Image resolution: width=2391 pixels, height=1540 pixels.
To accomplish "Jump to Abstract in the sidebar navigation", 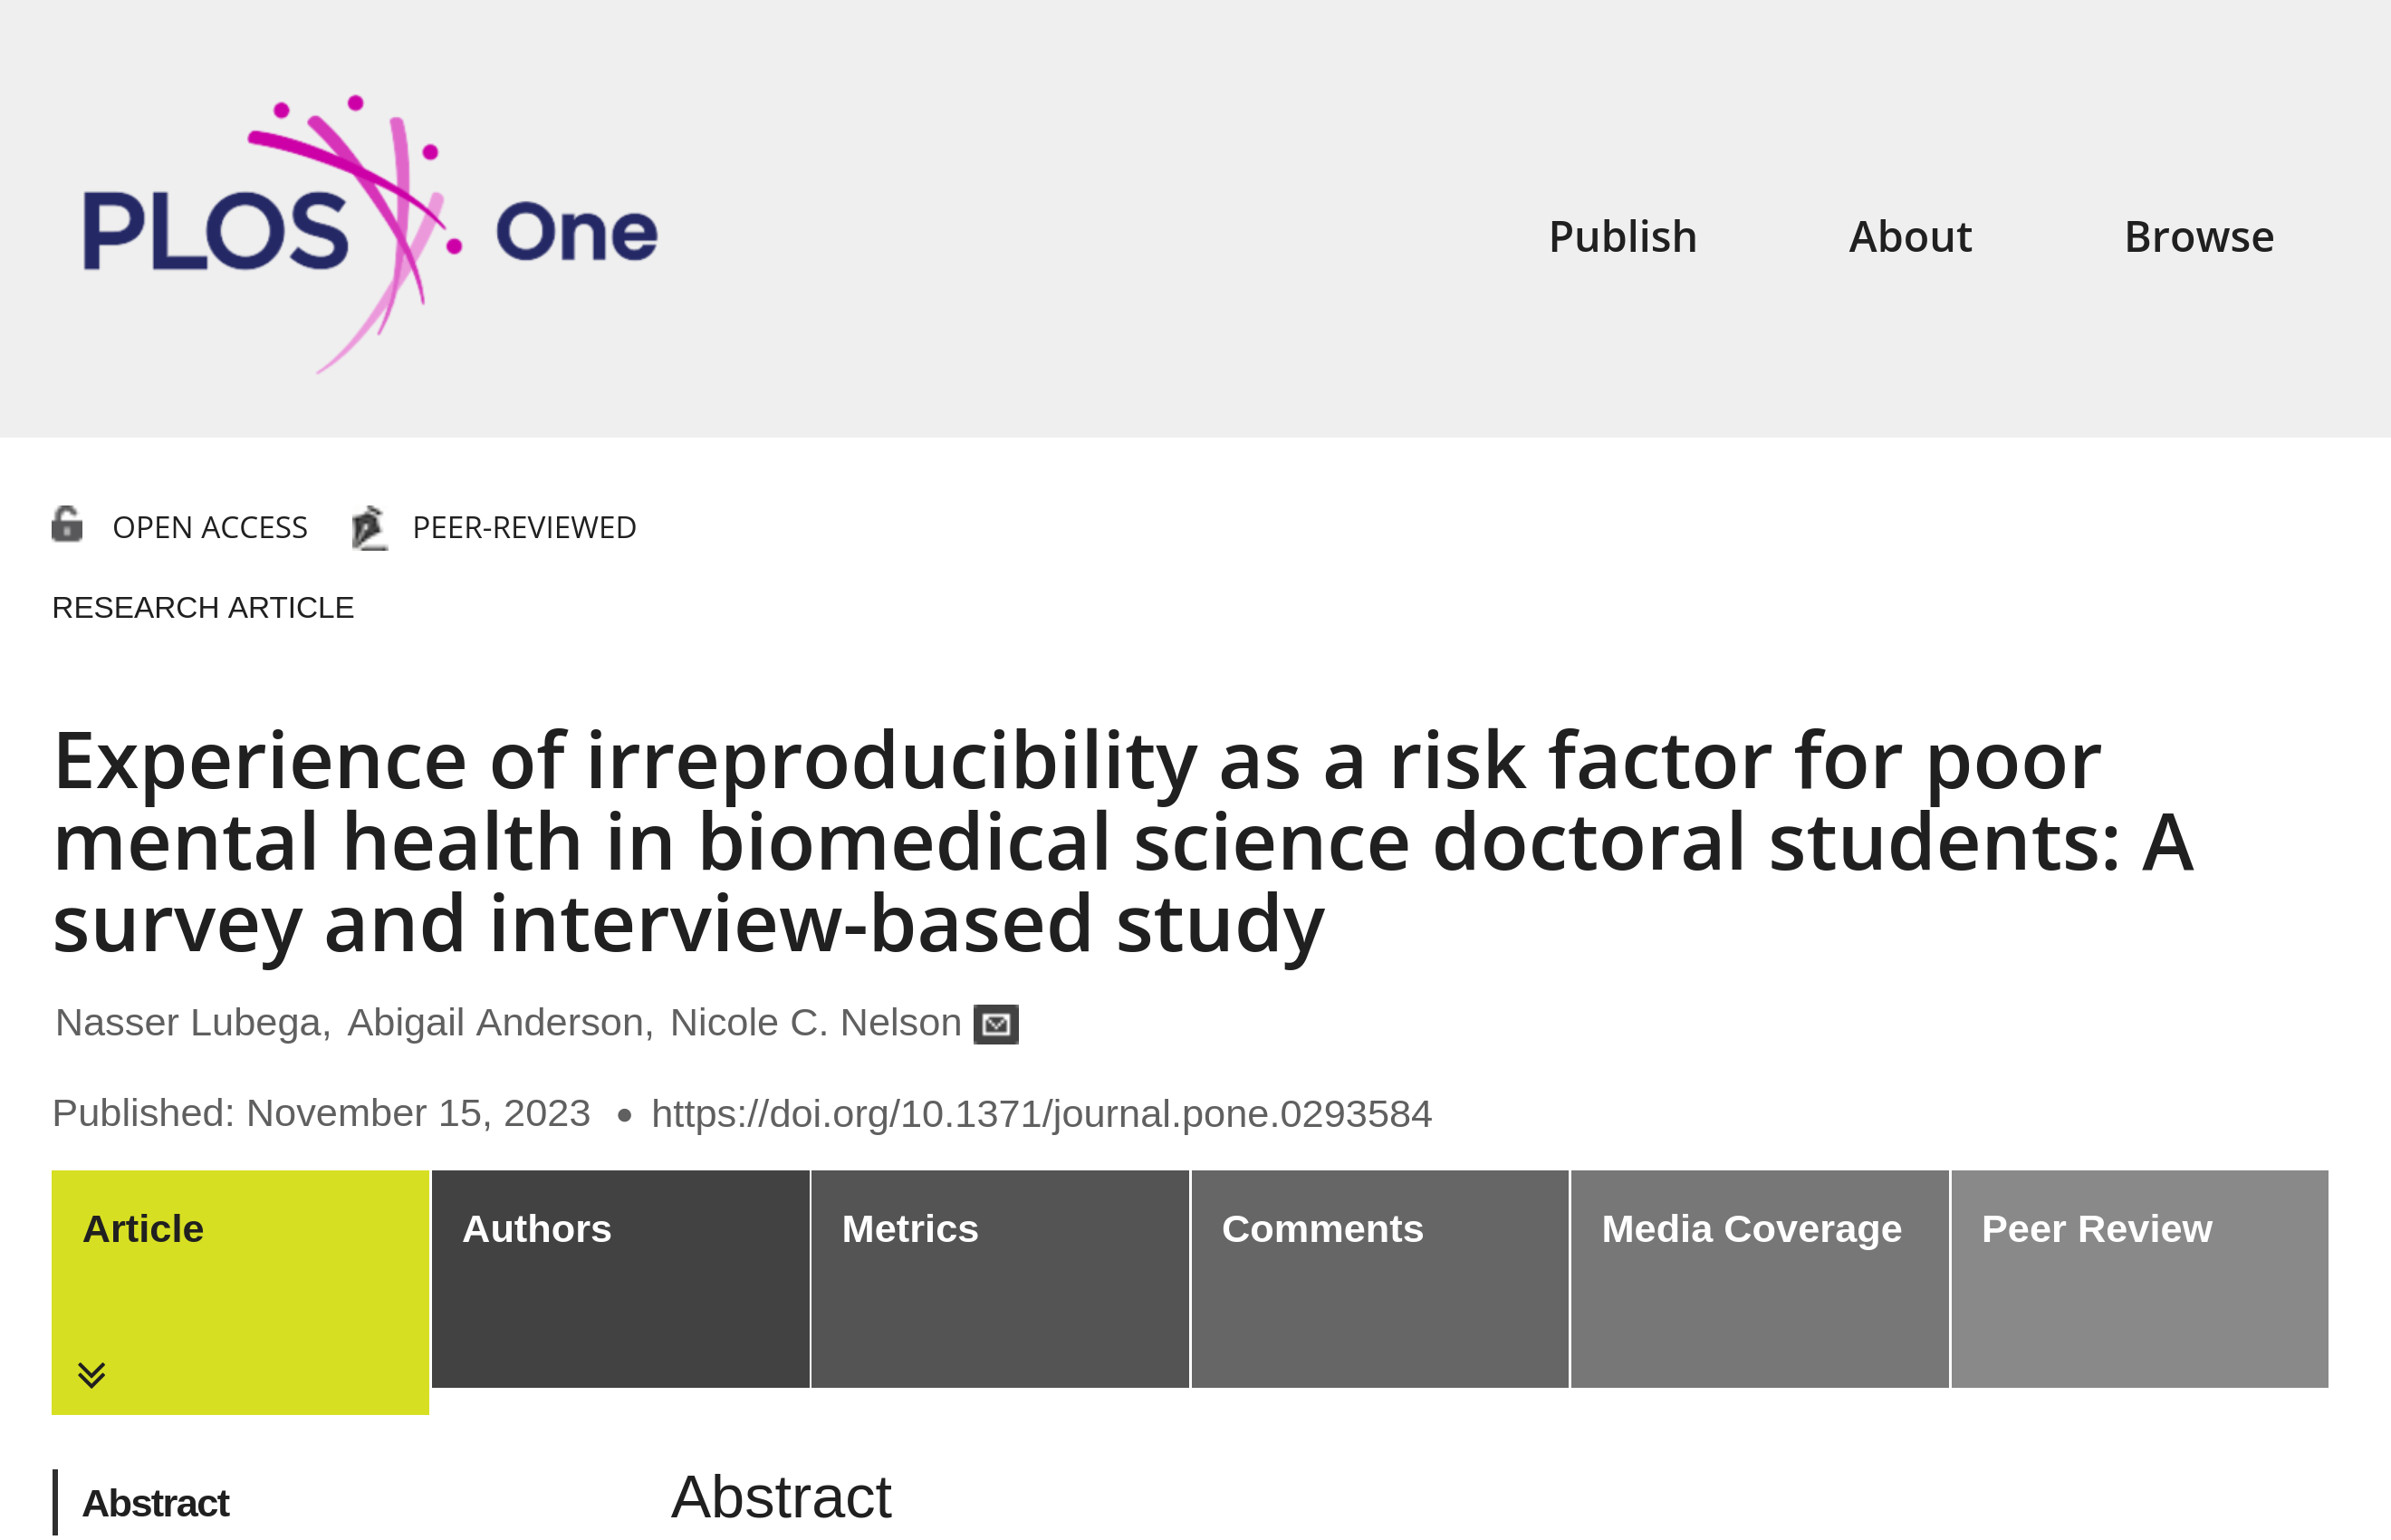I will click(156, 1503).
